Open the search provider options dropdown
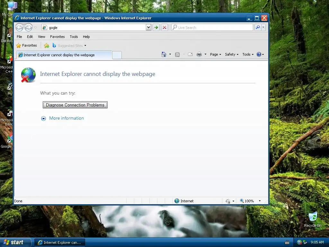This screenshot has height=247, width=329. [x=263, y=27]
